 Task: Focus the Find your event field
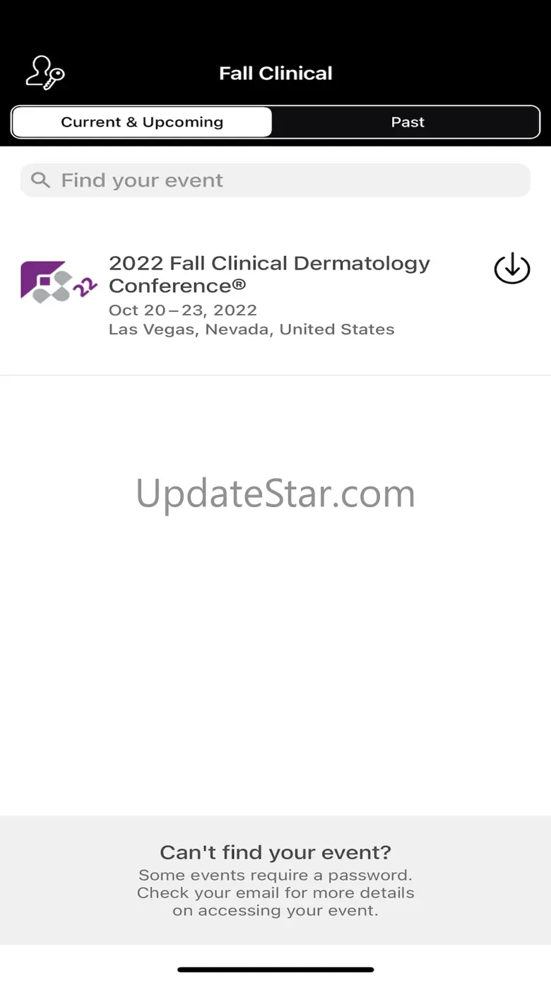pos(275,180)
